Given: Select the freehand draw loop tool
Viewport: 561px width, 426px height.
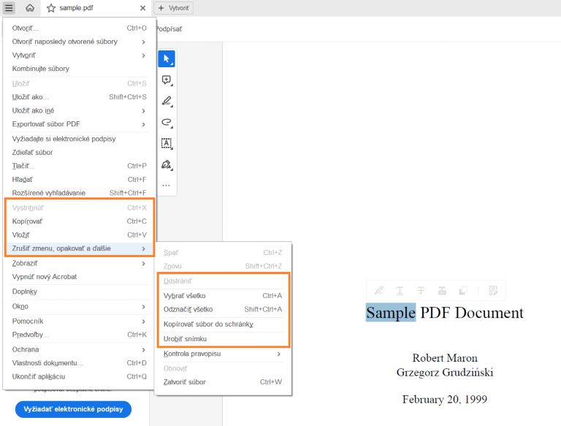Looking at the screenshot, I should click(167, 122).
